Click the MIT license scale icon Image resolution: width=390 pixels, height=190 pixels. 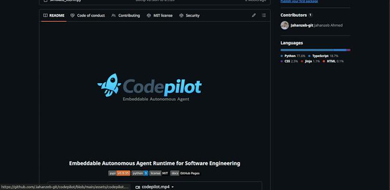point(149,16)
